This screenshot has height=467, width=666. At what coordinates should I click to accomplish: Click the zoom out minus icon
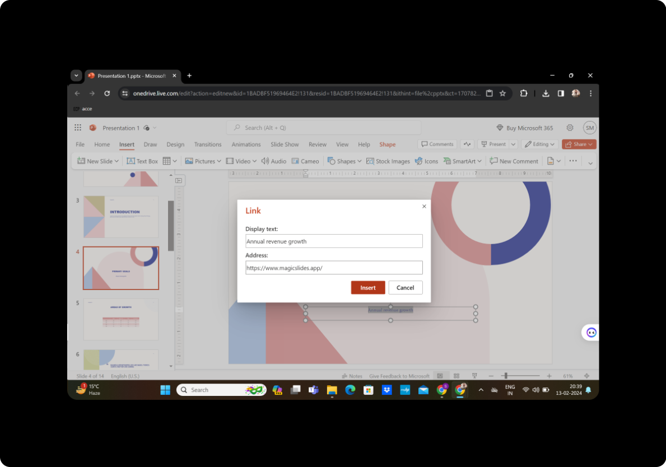point(491,376)
